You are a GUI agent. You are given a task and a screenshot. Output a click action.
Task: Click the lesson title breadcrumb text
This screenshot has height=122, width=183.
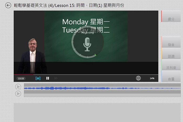(x=69, y=5)
